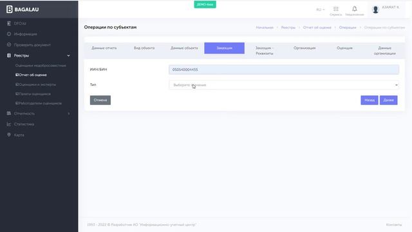Go to Отчет об оценке breadcrumb
412x232 pixels.
(x=317, y=28)
